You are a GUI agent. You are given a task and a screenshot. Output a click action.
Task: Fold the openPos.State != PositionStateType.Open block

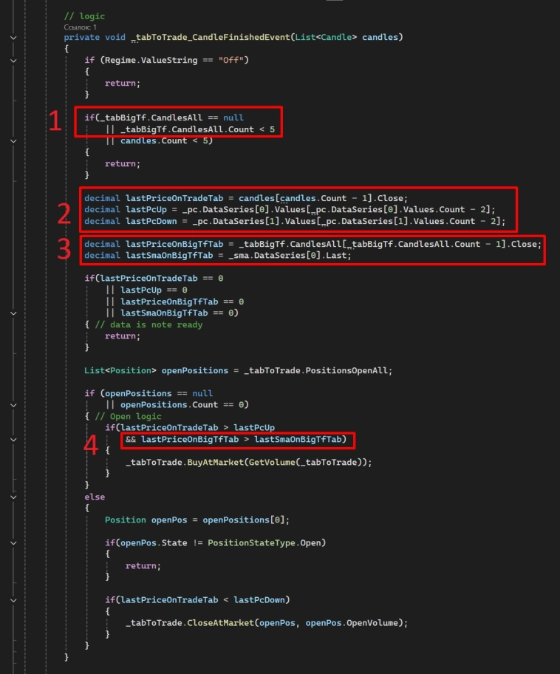click(x=13, y=543)
